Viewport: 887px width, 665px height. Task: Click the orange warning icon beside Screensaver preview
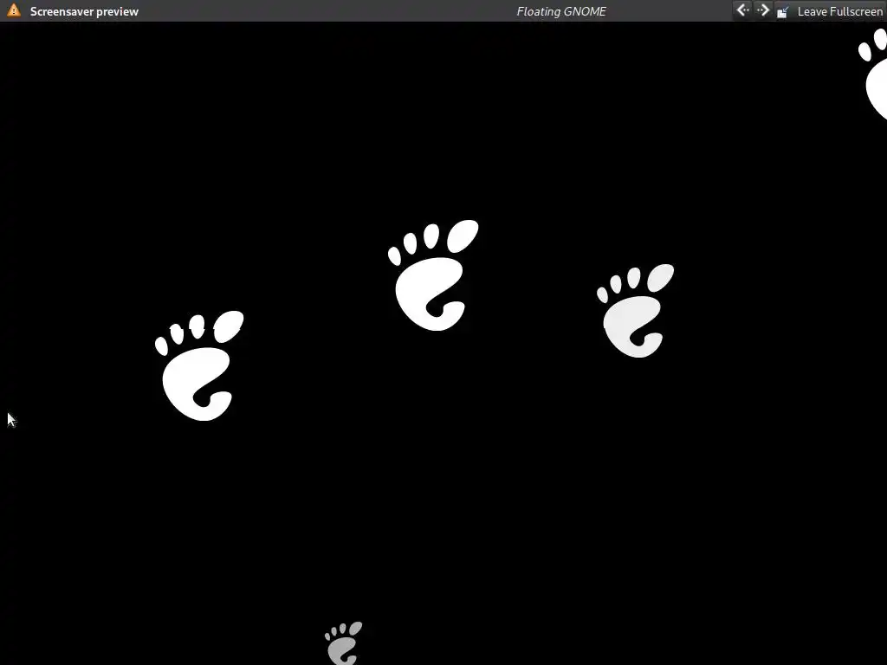pyautogui.click(x=14, y=10)
